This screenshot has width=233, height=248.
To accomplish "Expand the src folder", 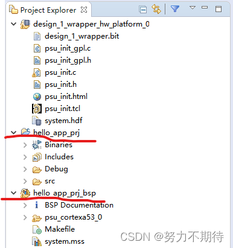I will coord(25,181).
